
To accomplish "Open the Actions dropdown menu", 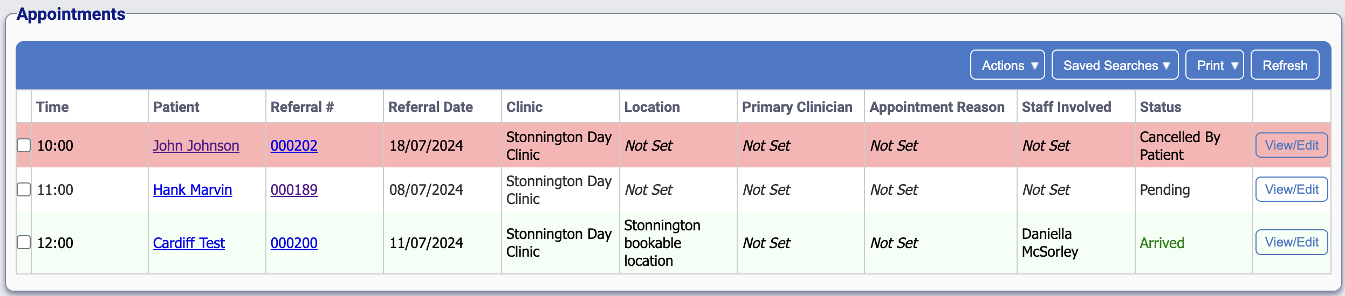I will pyautogui.click(x=1007, y=66).
